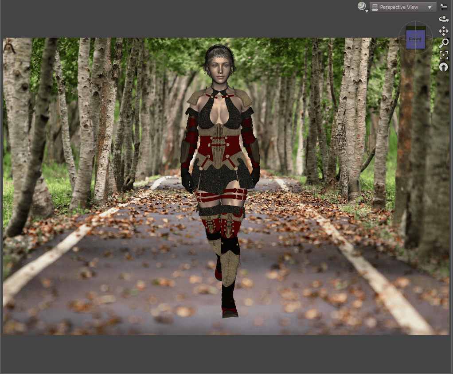Screen dimensions: 453x374
Task: Click the view selector's dropdown arrow
Action: pos(429,7)
